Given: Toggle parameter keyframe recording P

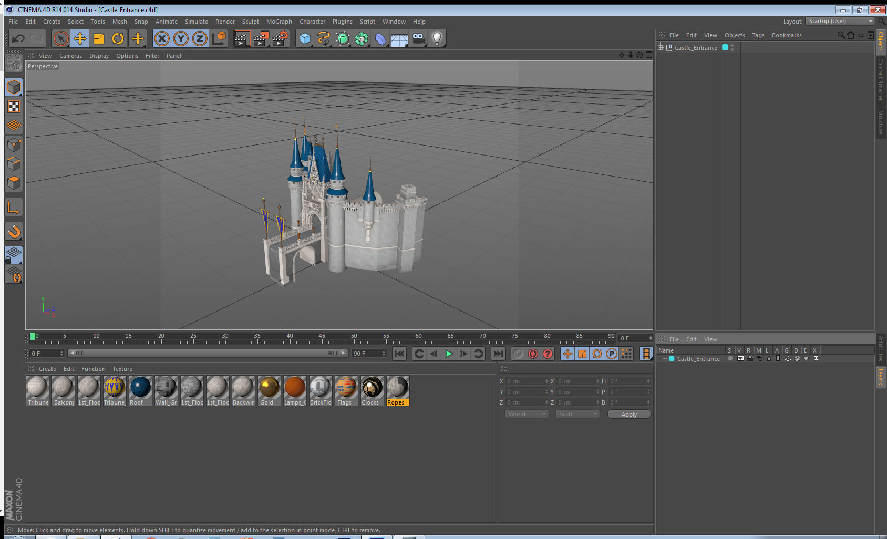Looking at the screenshot, I should [x=612, y=354].
